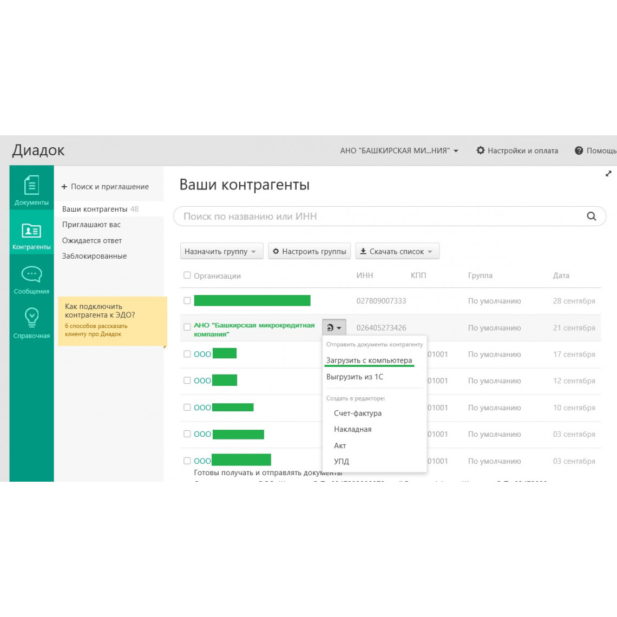Toggle the send-document button in Башкирская row

(334, 327)
